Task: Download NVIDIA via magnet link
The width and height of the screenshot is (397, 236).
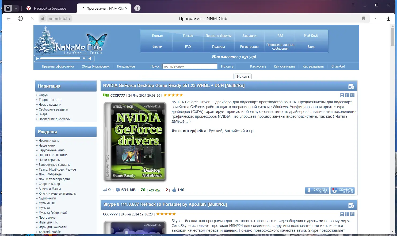Action: (343, 190)
